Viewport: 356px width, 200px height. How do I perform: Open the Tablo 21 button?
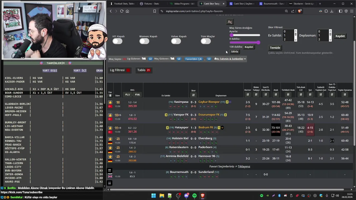144,70
